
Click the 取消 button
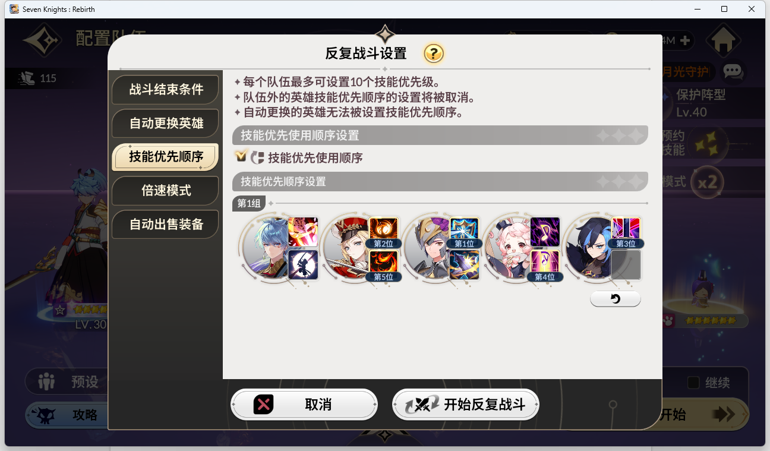point(304,405)
